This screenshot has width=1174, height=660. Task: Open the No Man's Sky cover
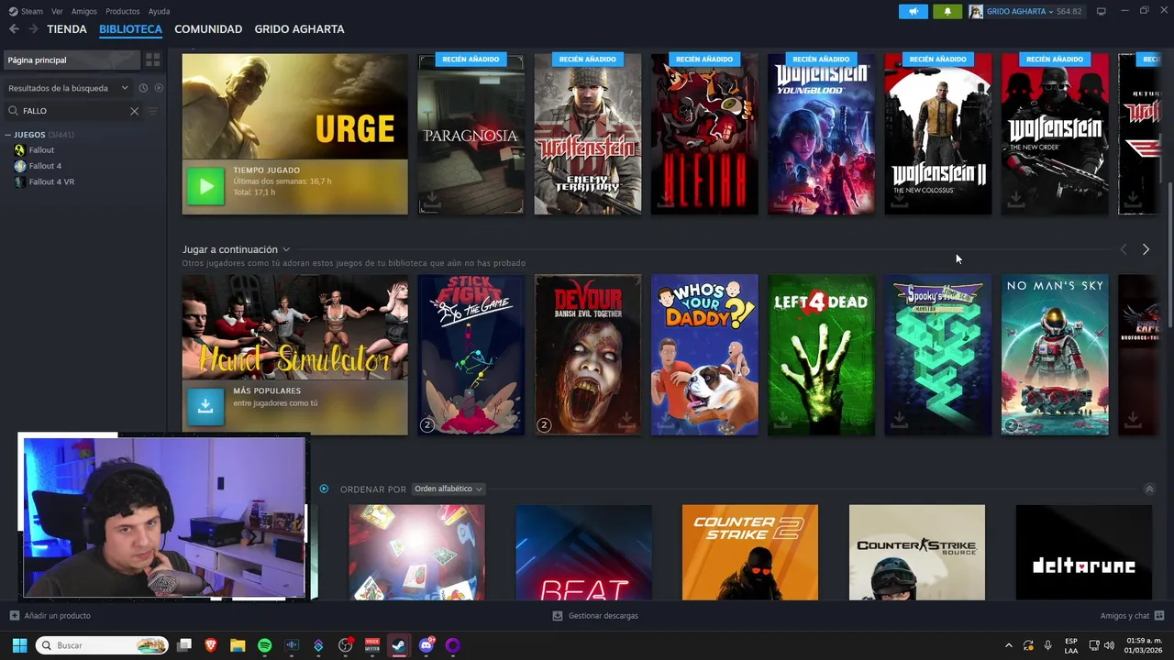[x=1055, y=355]
